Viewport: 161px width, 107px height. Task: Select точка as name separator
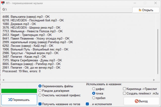click(x=94, y=93)
